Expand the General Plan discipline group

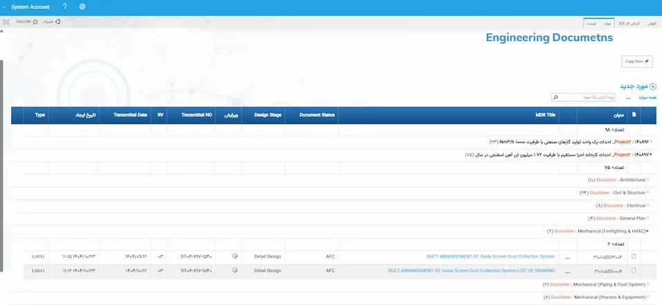click(x=647, y=218)
